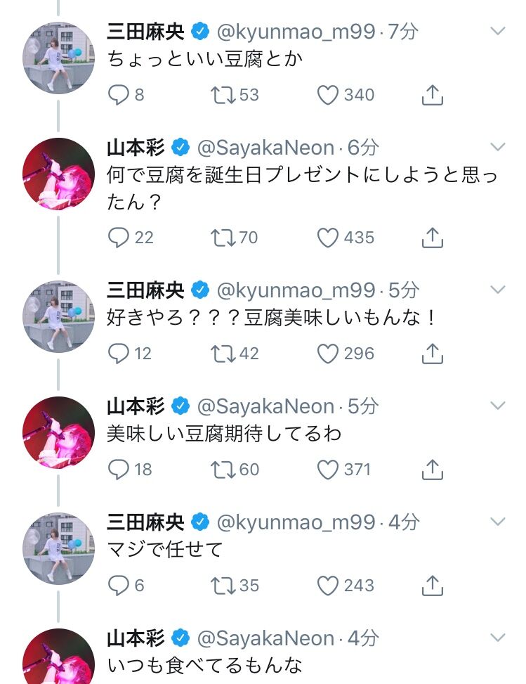This screenshot has height=684, width=526.
Task: Like the tweet with 435 likes
Action: (x=328, y=238)
